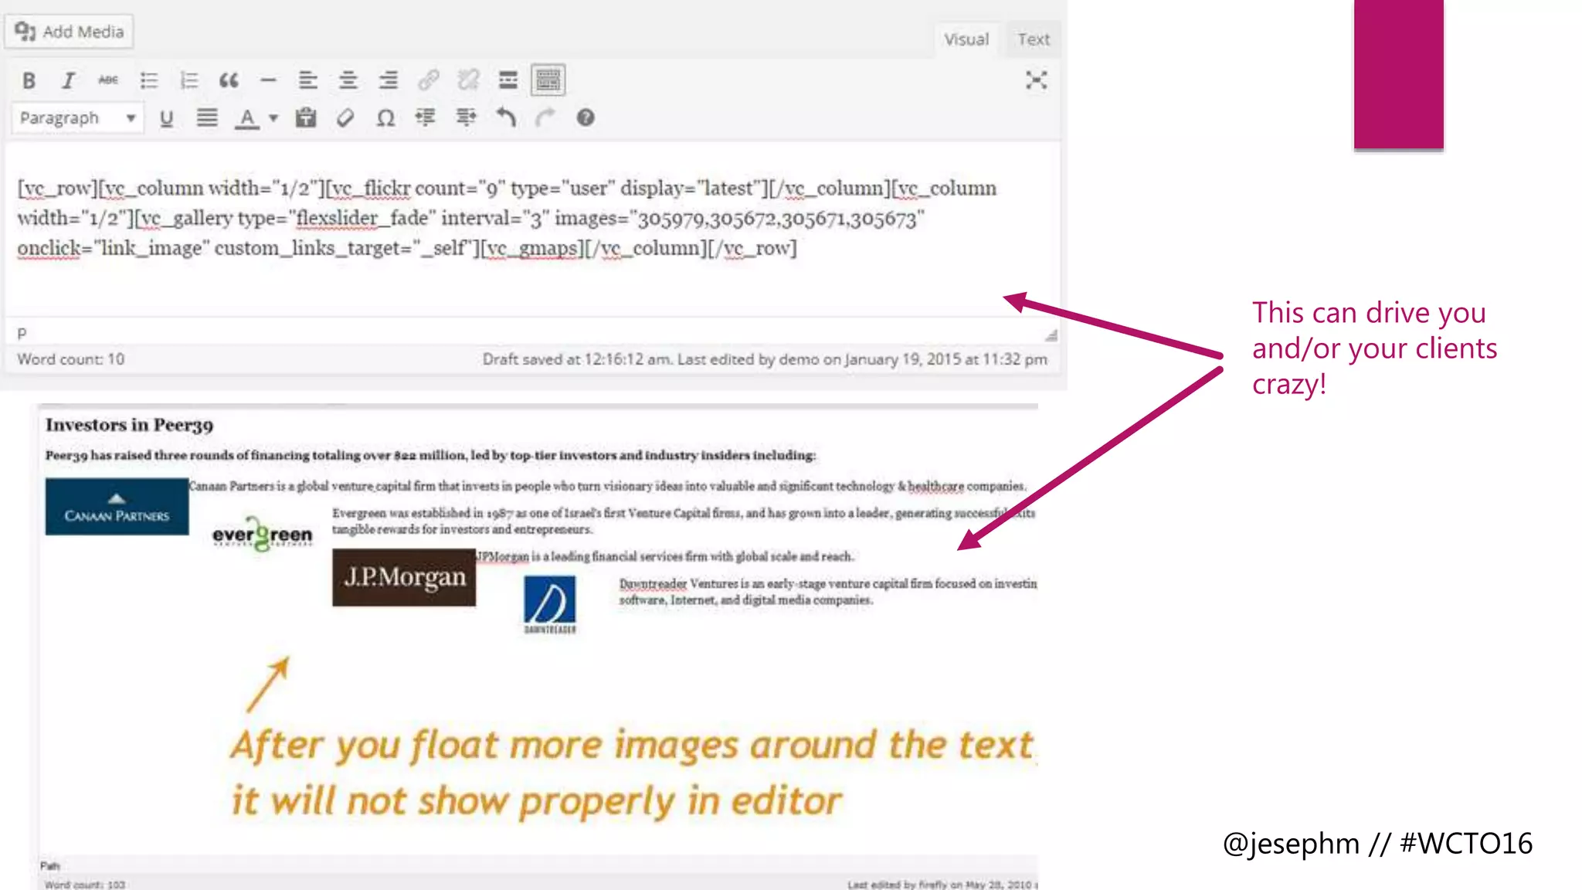Screen dimensions: 1582x890
Task: Undo the last edit
Action: 506,118
